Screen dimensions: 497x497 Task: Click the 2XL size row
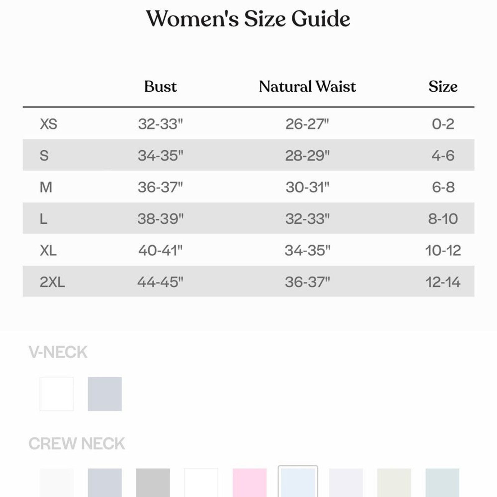click(x=248, y=281)
